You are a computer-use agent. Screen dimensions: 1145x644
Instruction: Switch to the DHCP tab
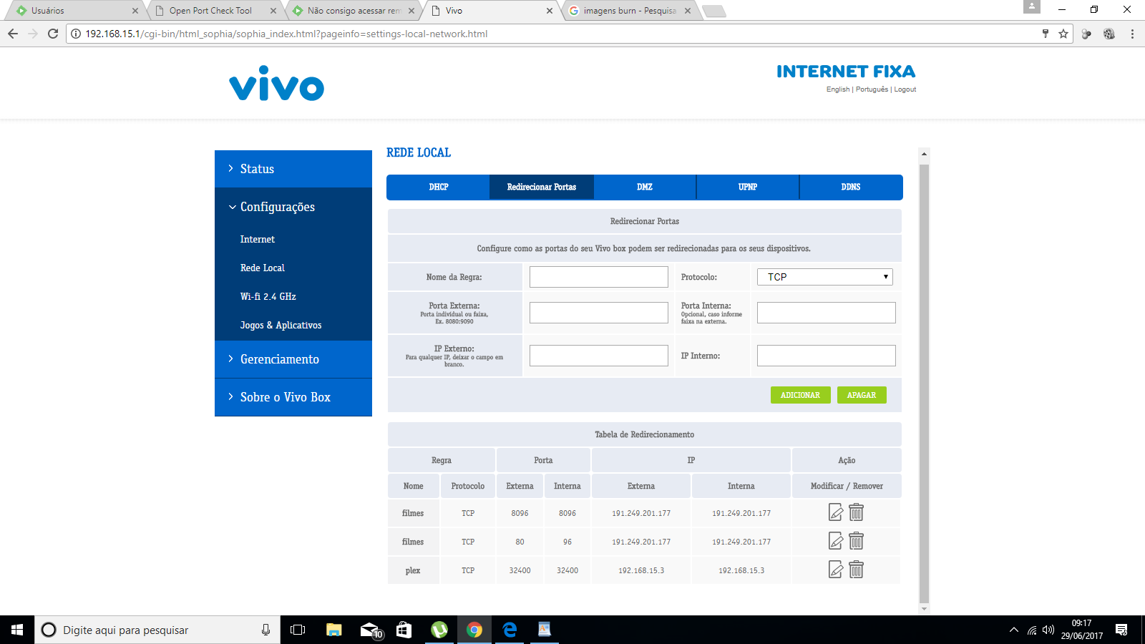click(x=439, y=187)
